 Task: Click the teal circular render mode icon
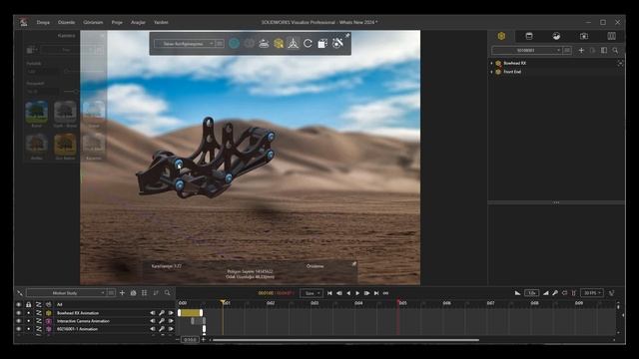pyautogui.click(x=234, y=43)
